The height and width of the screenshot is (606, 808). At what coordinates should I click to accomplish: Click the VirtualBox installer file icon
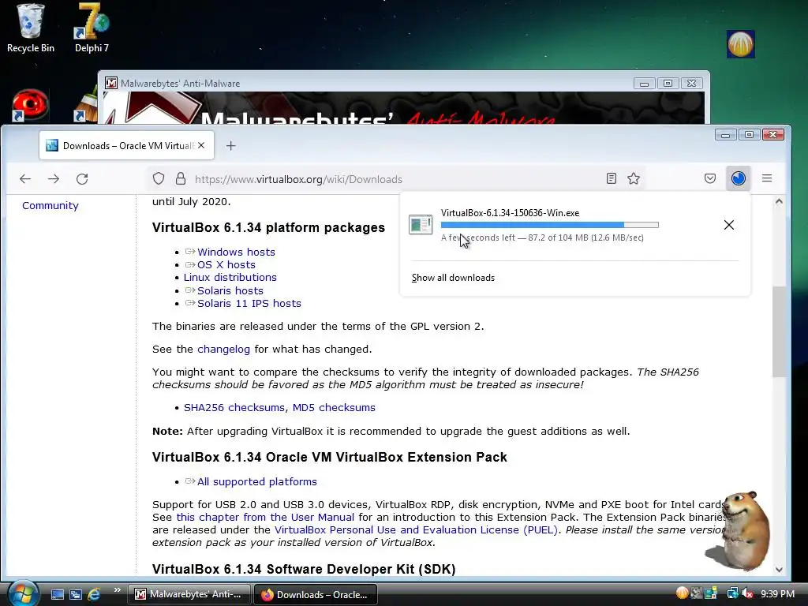tap(421, 225)
